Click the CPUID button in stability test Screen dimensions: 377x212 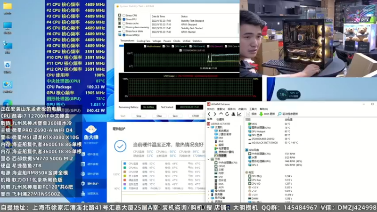(x=196, y=116)
